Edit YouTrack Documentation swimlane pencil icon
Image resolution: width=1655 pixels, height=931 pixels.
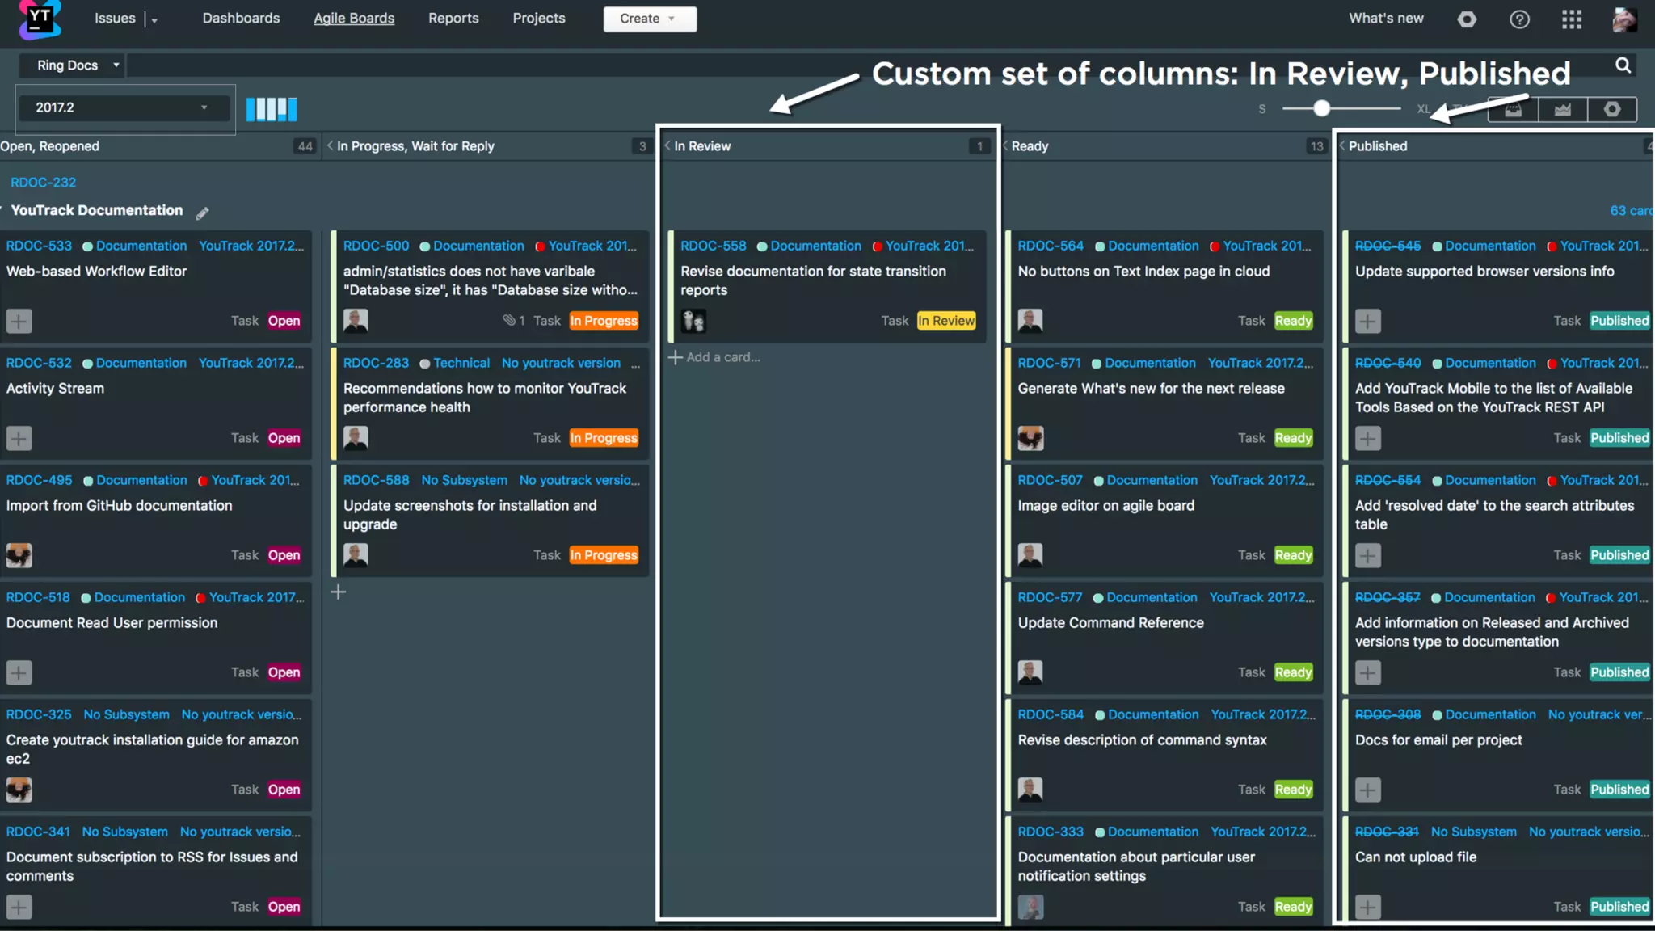202,213
